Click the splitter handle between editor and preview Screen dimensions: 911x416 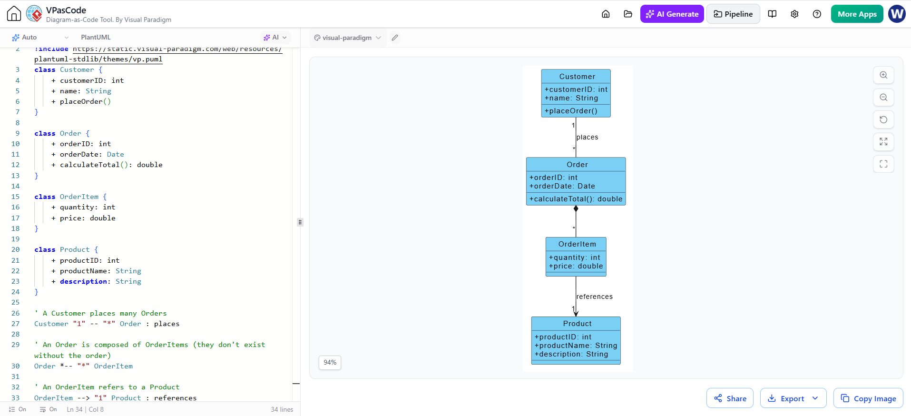point(300,222)
